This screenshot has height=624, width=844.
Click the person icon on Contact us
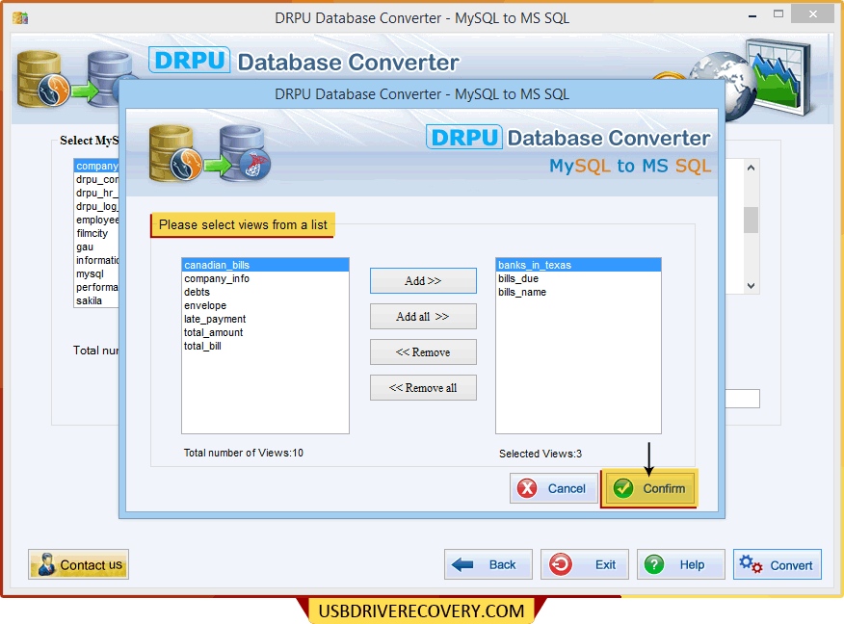[46, 564]
